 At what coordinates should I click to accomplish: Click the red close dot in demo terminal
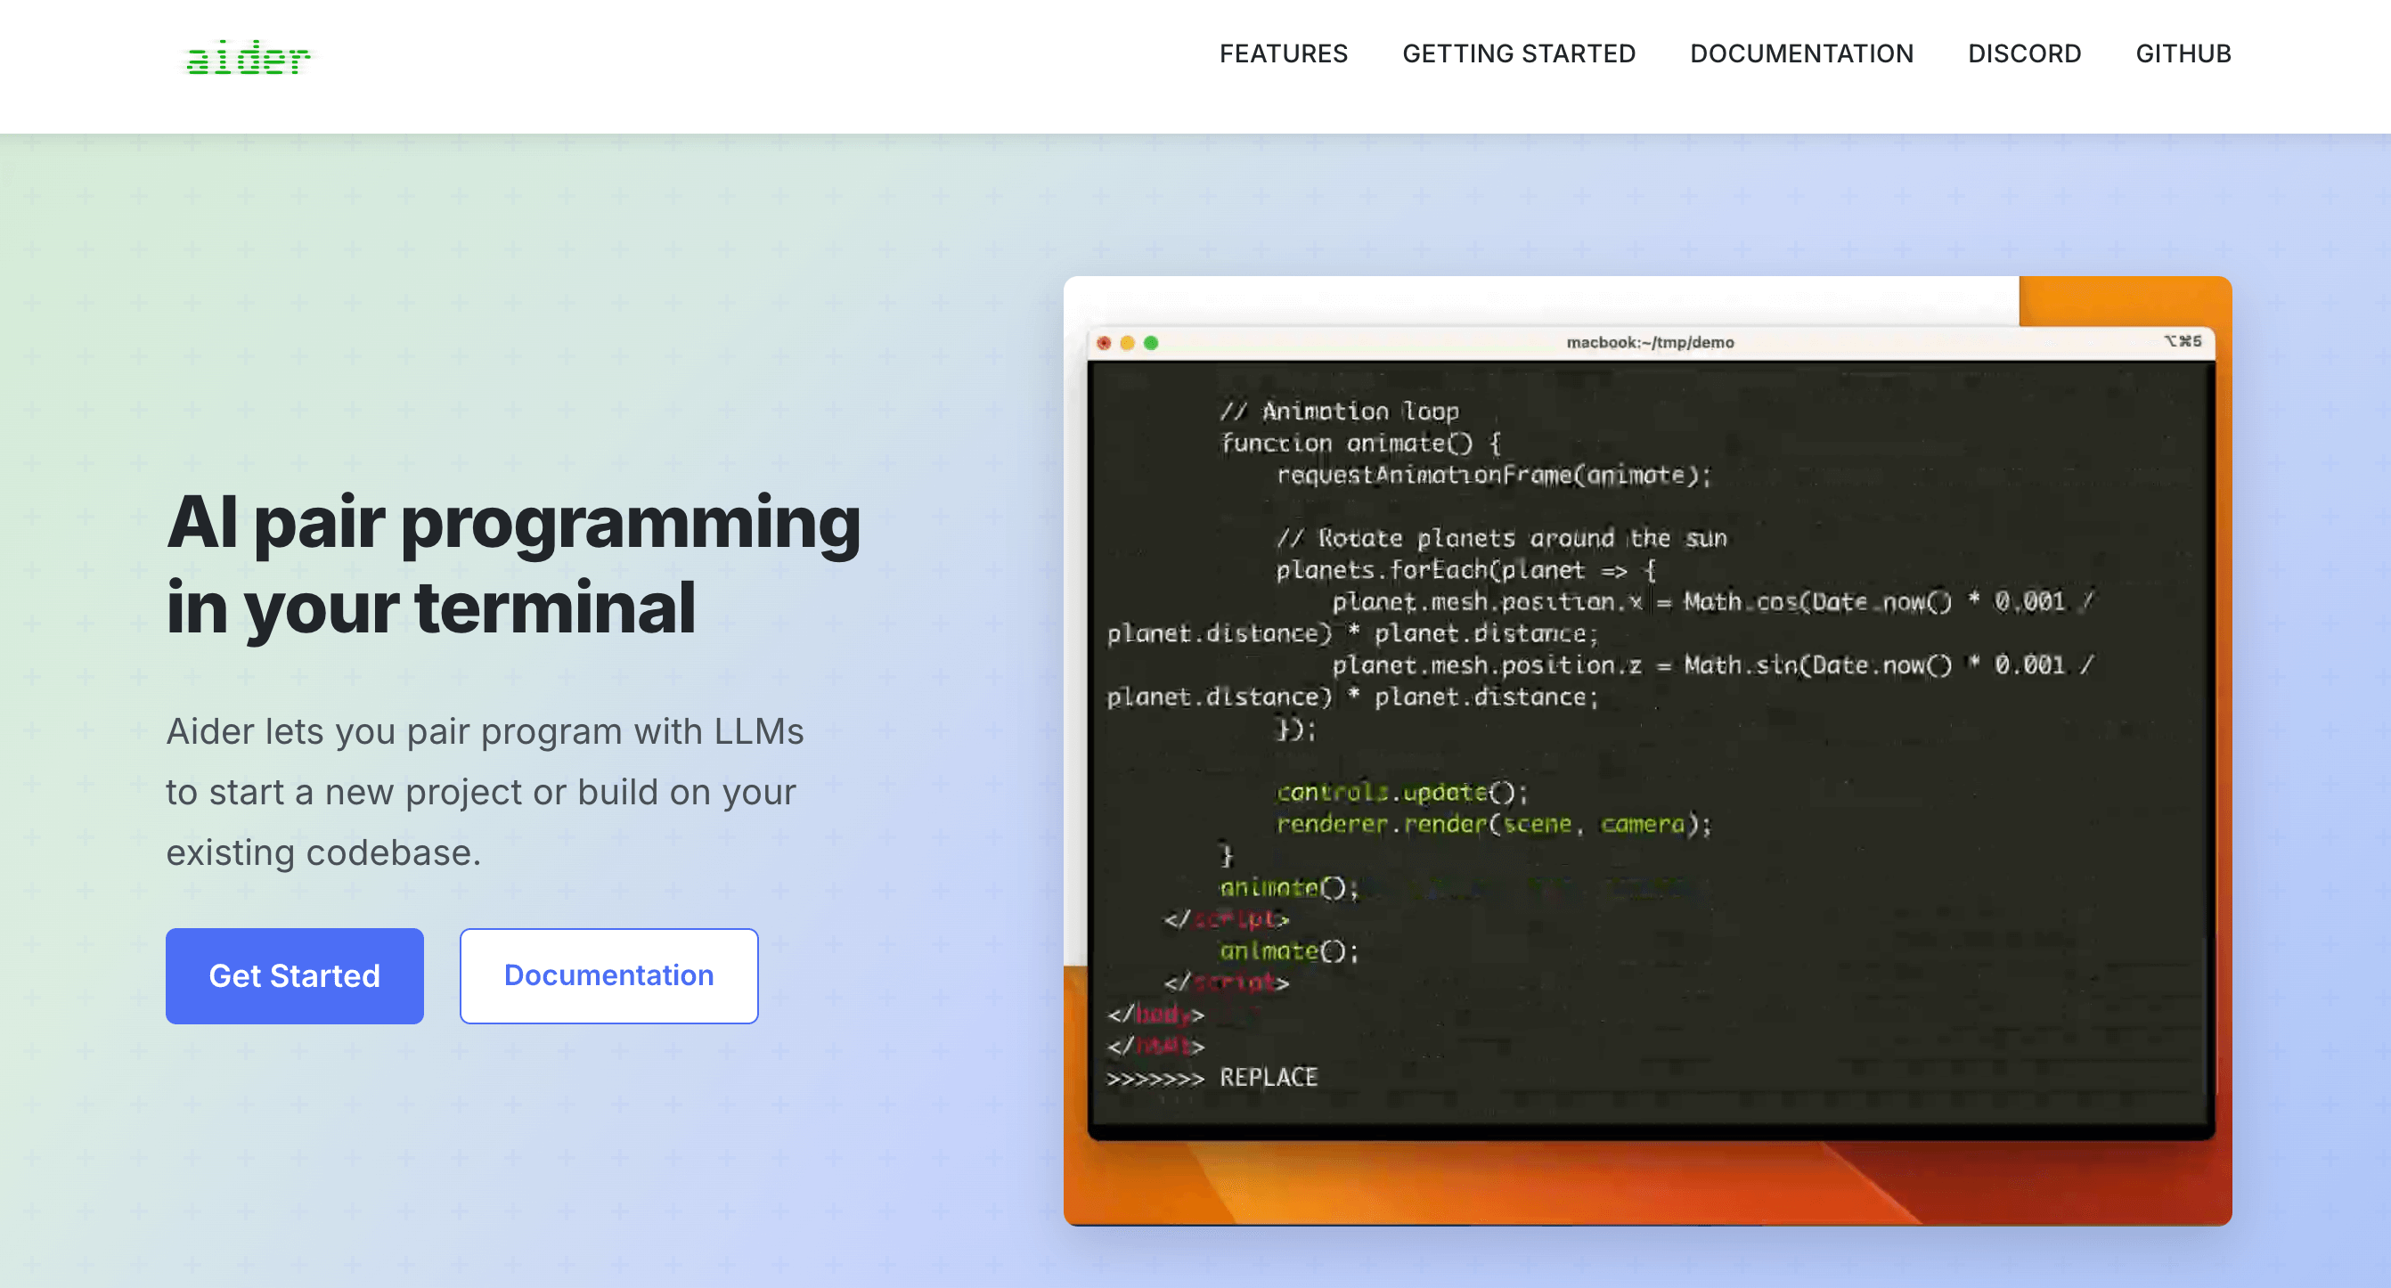[x=1104, y=342]
